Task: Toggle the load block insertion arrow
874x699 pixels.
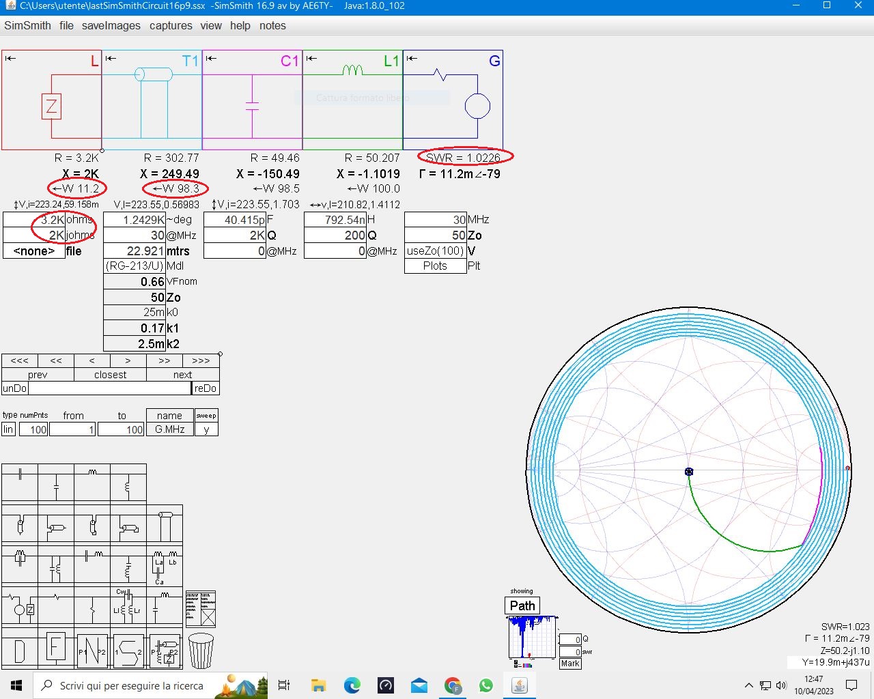Action: point(10,58)
